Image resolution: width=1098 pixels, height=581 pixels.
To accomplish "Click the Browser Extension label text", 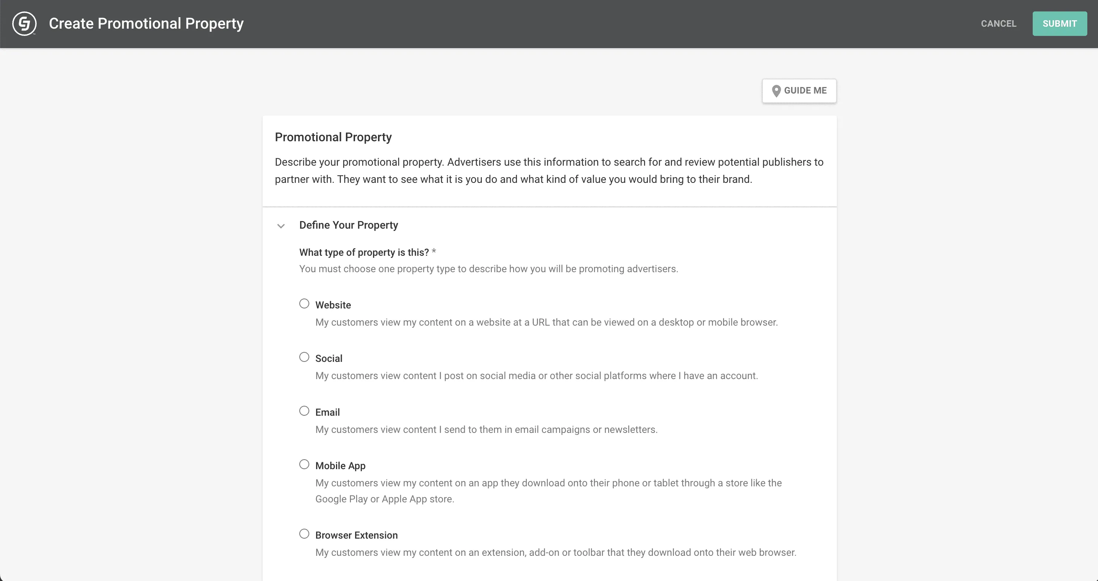I will tap(356, 536).
